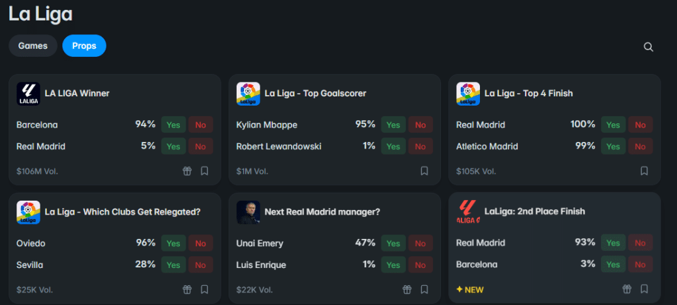This screenshot has width=677, height=305.
Task: Pick Yes for Kylian Mbappe top goalscorer
Action: point(393,125)
